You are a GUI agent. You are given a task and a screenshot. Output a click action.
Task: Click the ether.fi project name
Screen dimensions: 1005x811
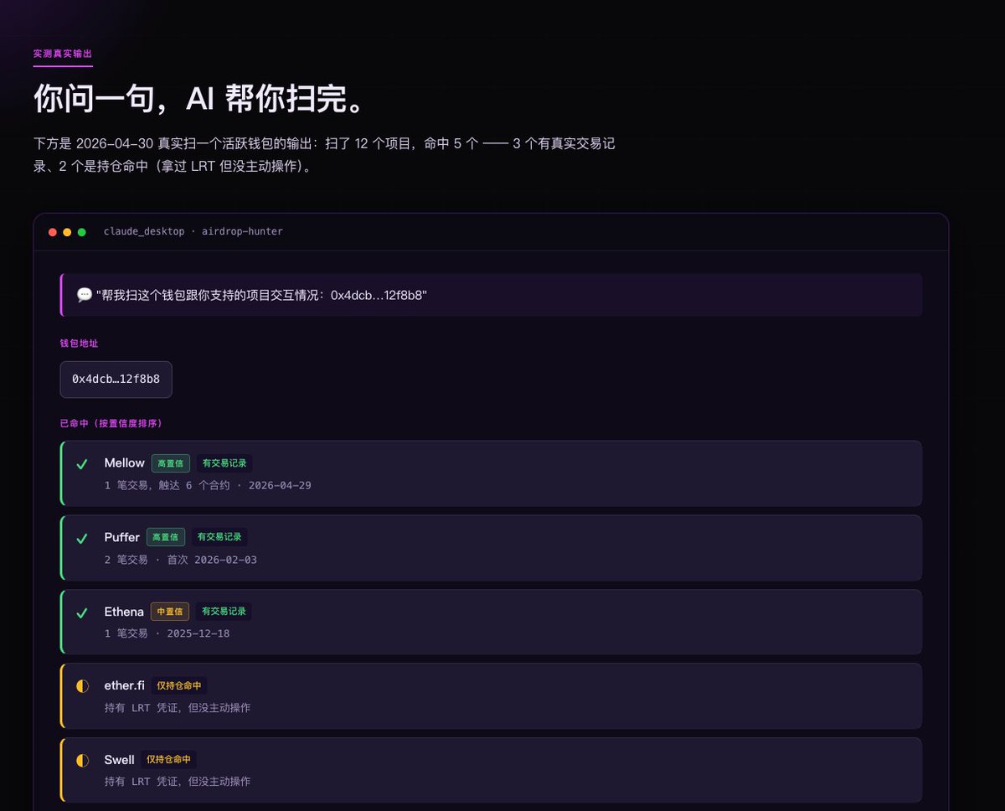pos(125,685)
